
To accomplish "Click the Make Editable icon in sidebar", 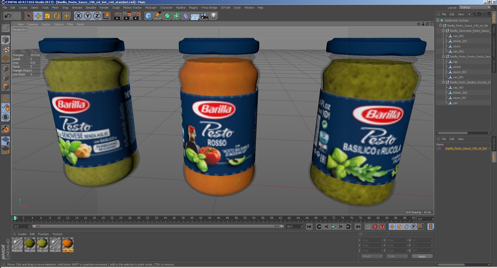I will pos(5,28).
